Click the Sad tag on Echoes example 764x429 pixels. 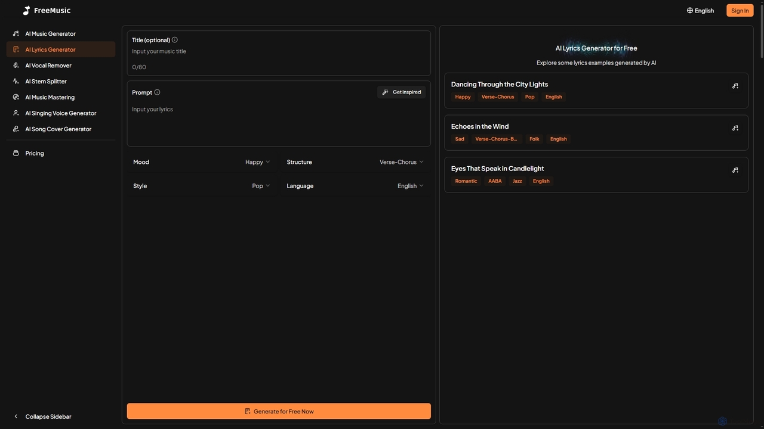click(x=460, y=139)
